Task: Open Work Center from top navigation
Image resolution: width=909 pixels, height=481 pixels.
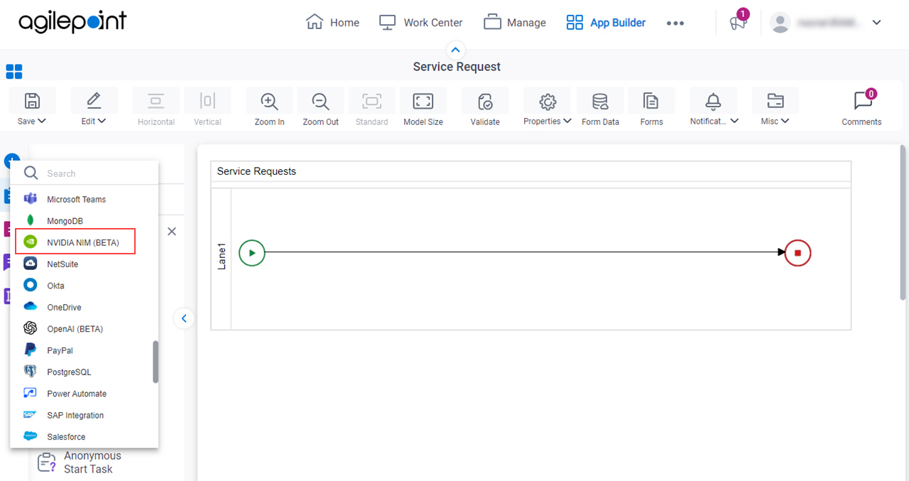Action: click(x=420, y=23)
